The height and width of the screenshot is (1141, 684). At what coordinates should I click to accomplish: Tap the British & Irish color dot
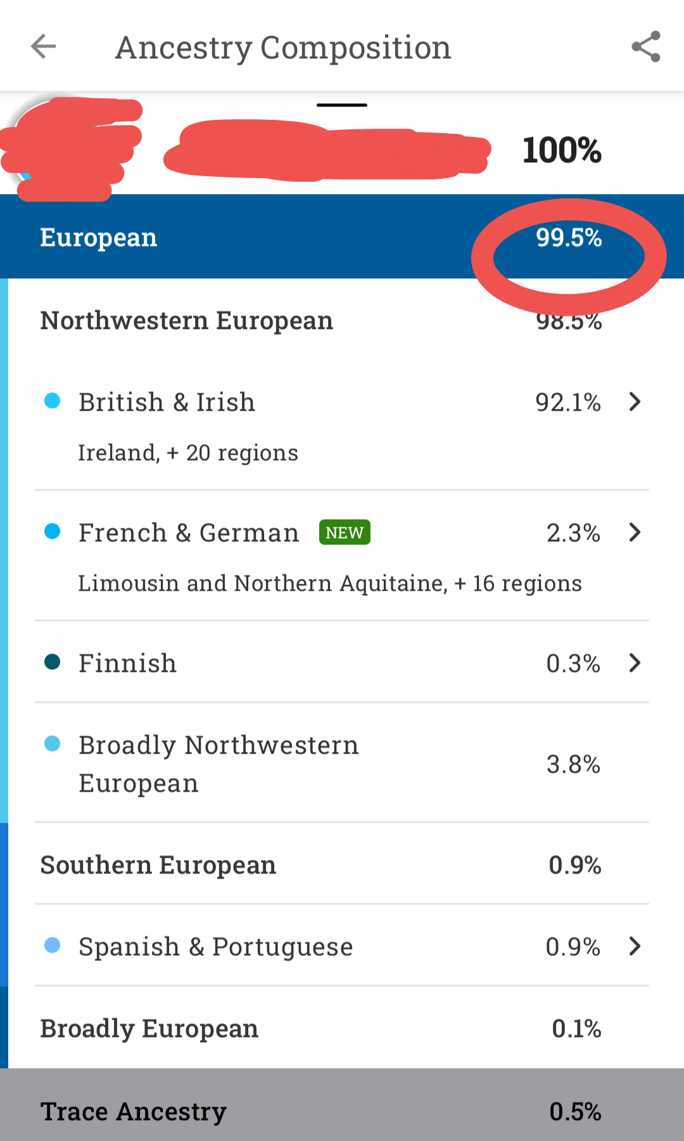[x=53, y=401]
